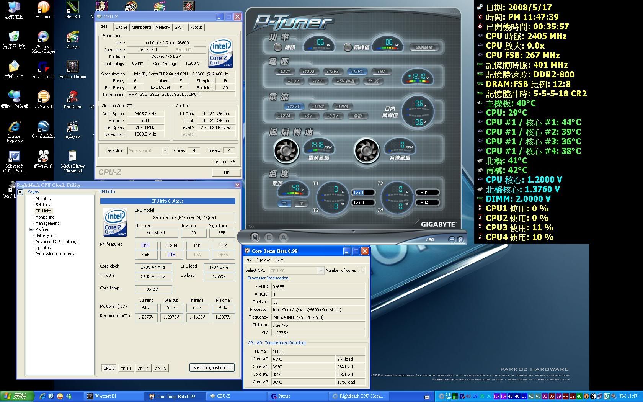The width and height of the screenshot is (643, 402).
Task: Select the Celsius unit toggle in P-Tuner
Action: [284, 204]
